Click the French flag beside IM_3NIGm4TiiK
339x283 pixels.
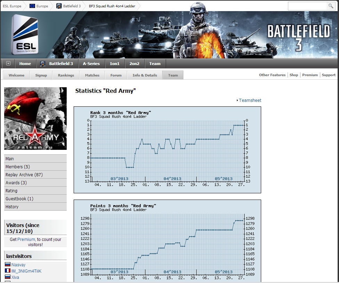[8, 271]
